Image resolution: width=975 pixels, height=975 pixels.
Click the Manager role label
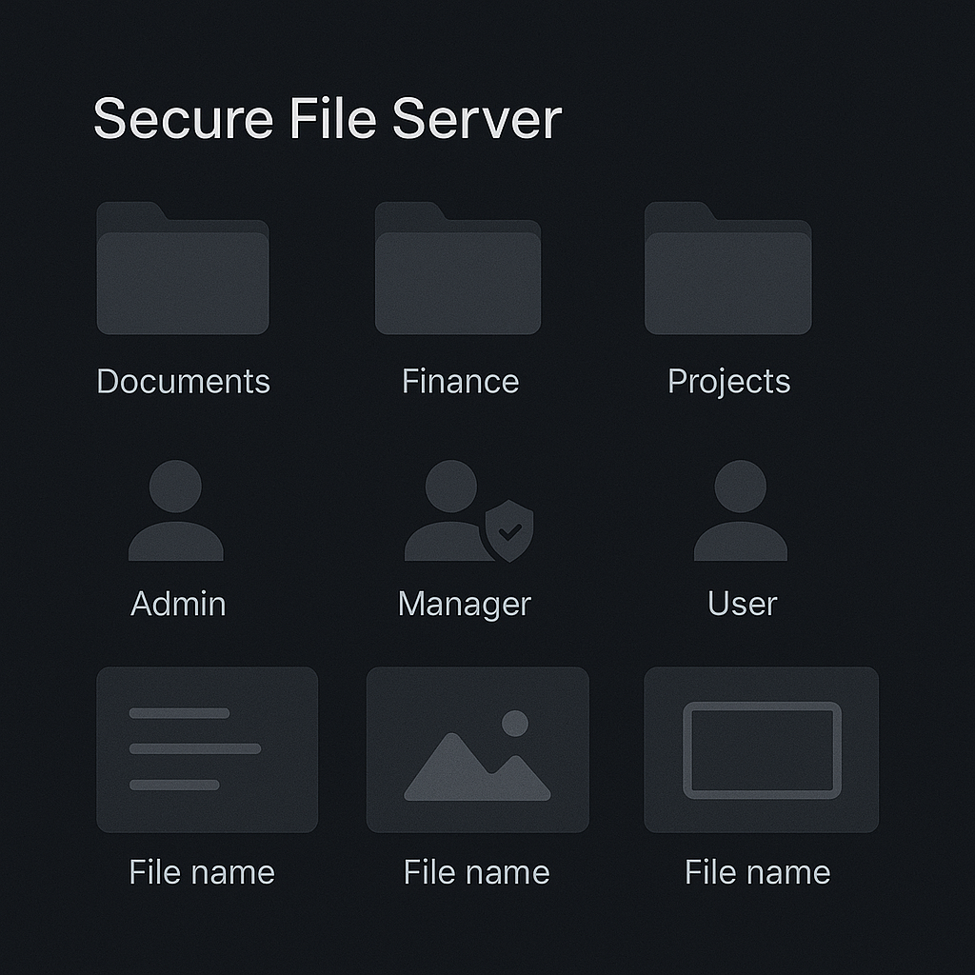[465, 605]
